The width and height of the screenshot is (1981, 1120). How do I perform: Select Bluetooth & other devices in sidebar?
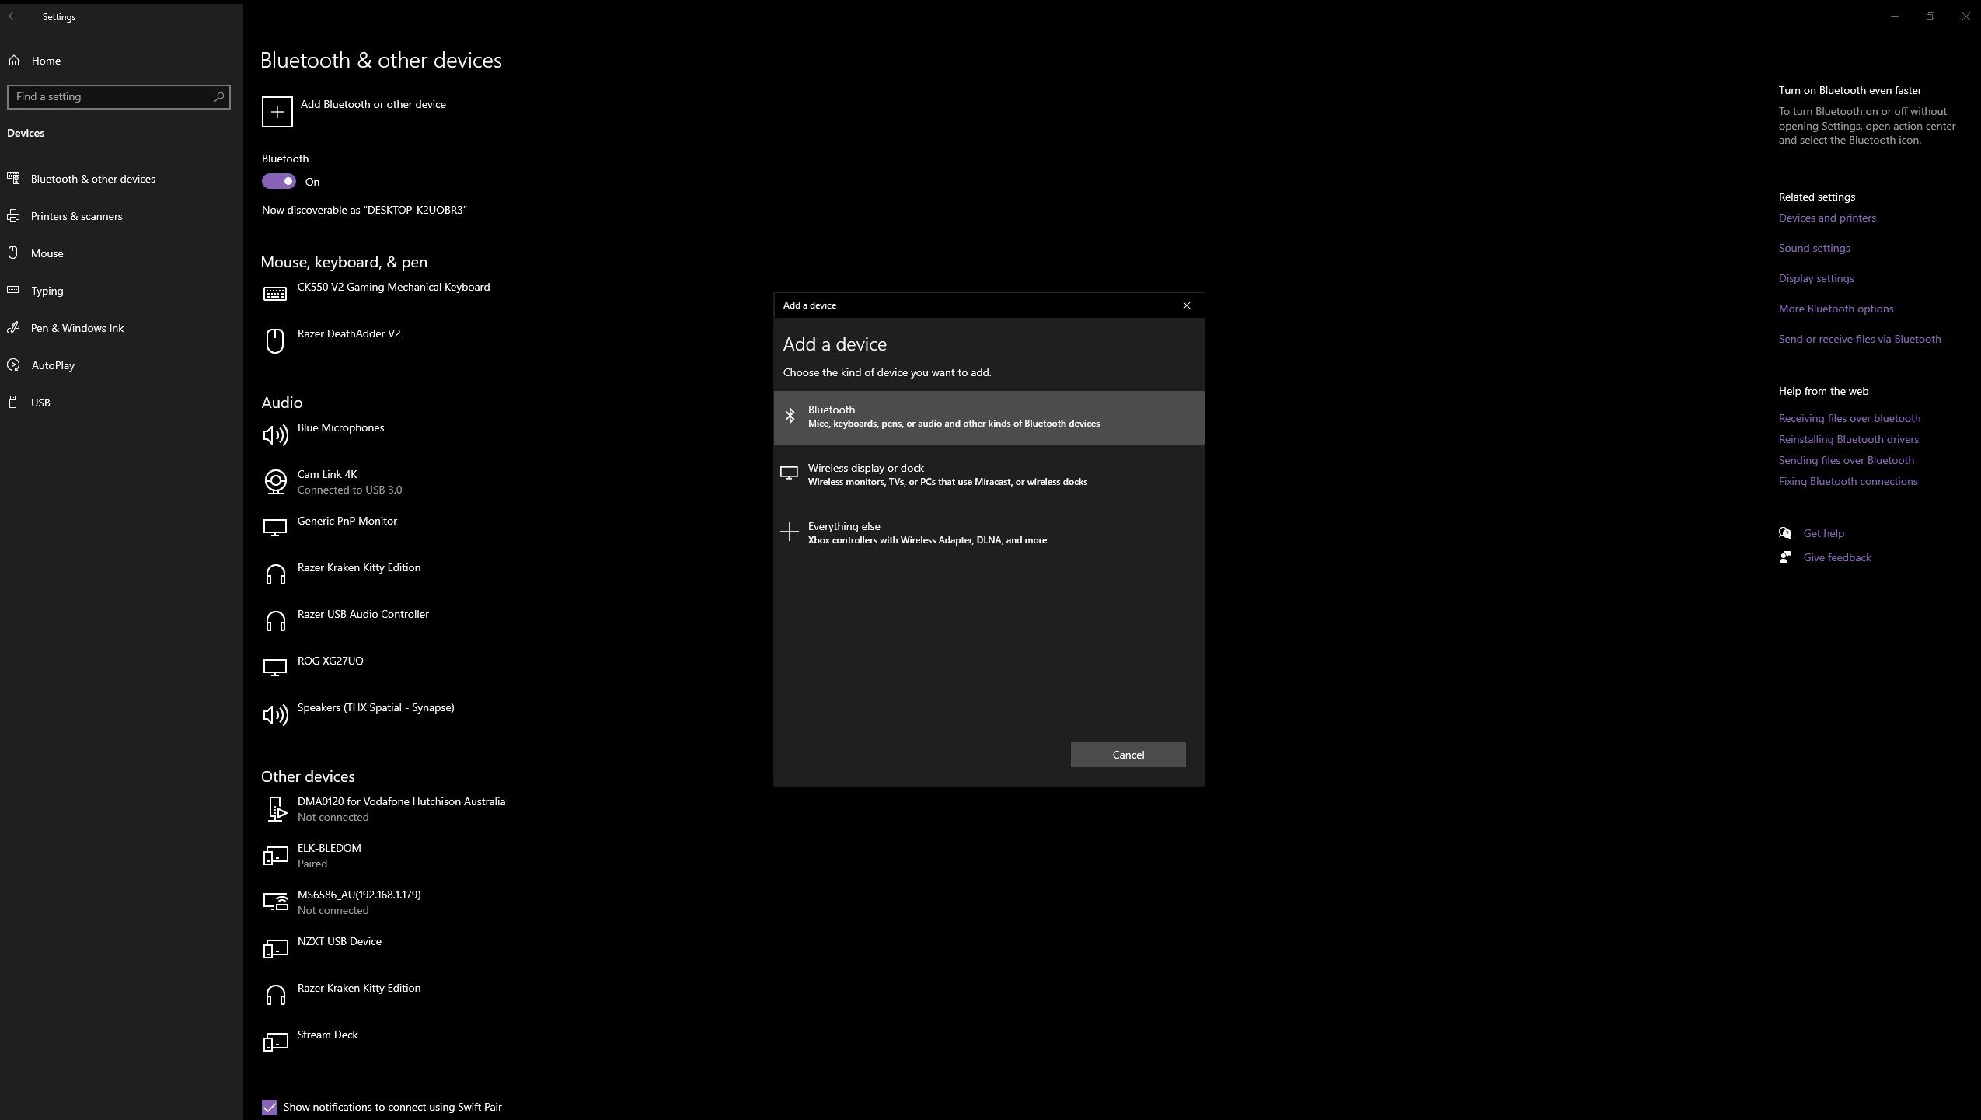pyautogui.click(x=92, y=178)
